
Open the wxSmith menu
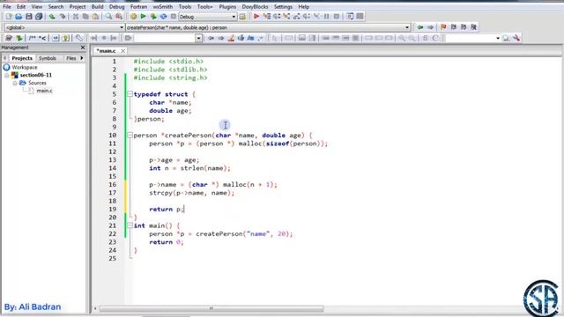[x=162, y=6]
